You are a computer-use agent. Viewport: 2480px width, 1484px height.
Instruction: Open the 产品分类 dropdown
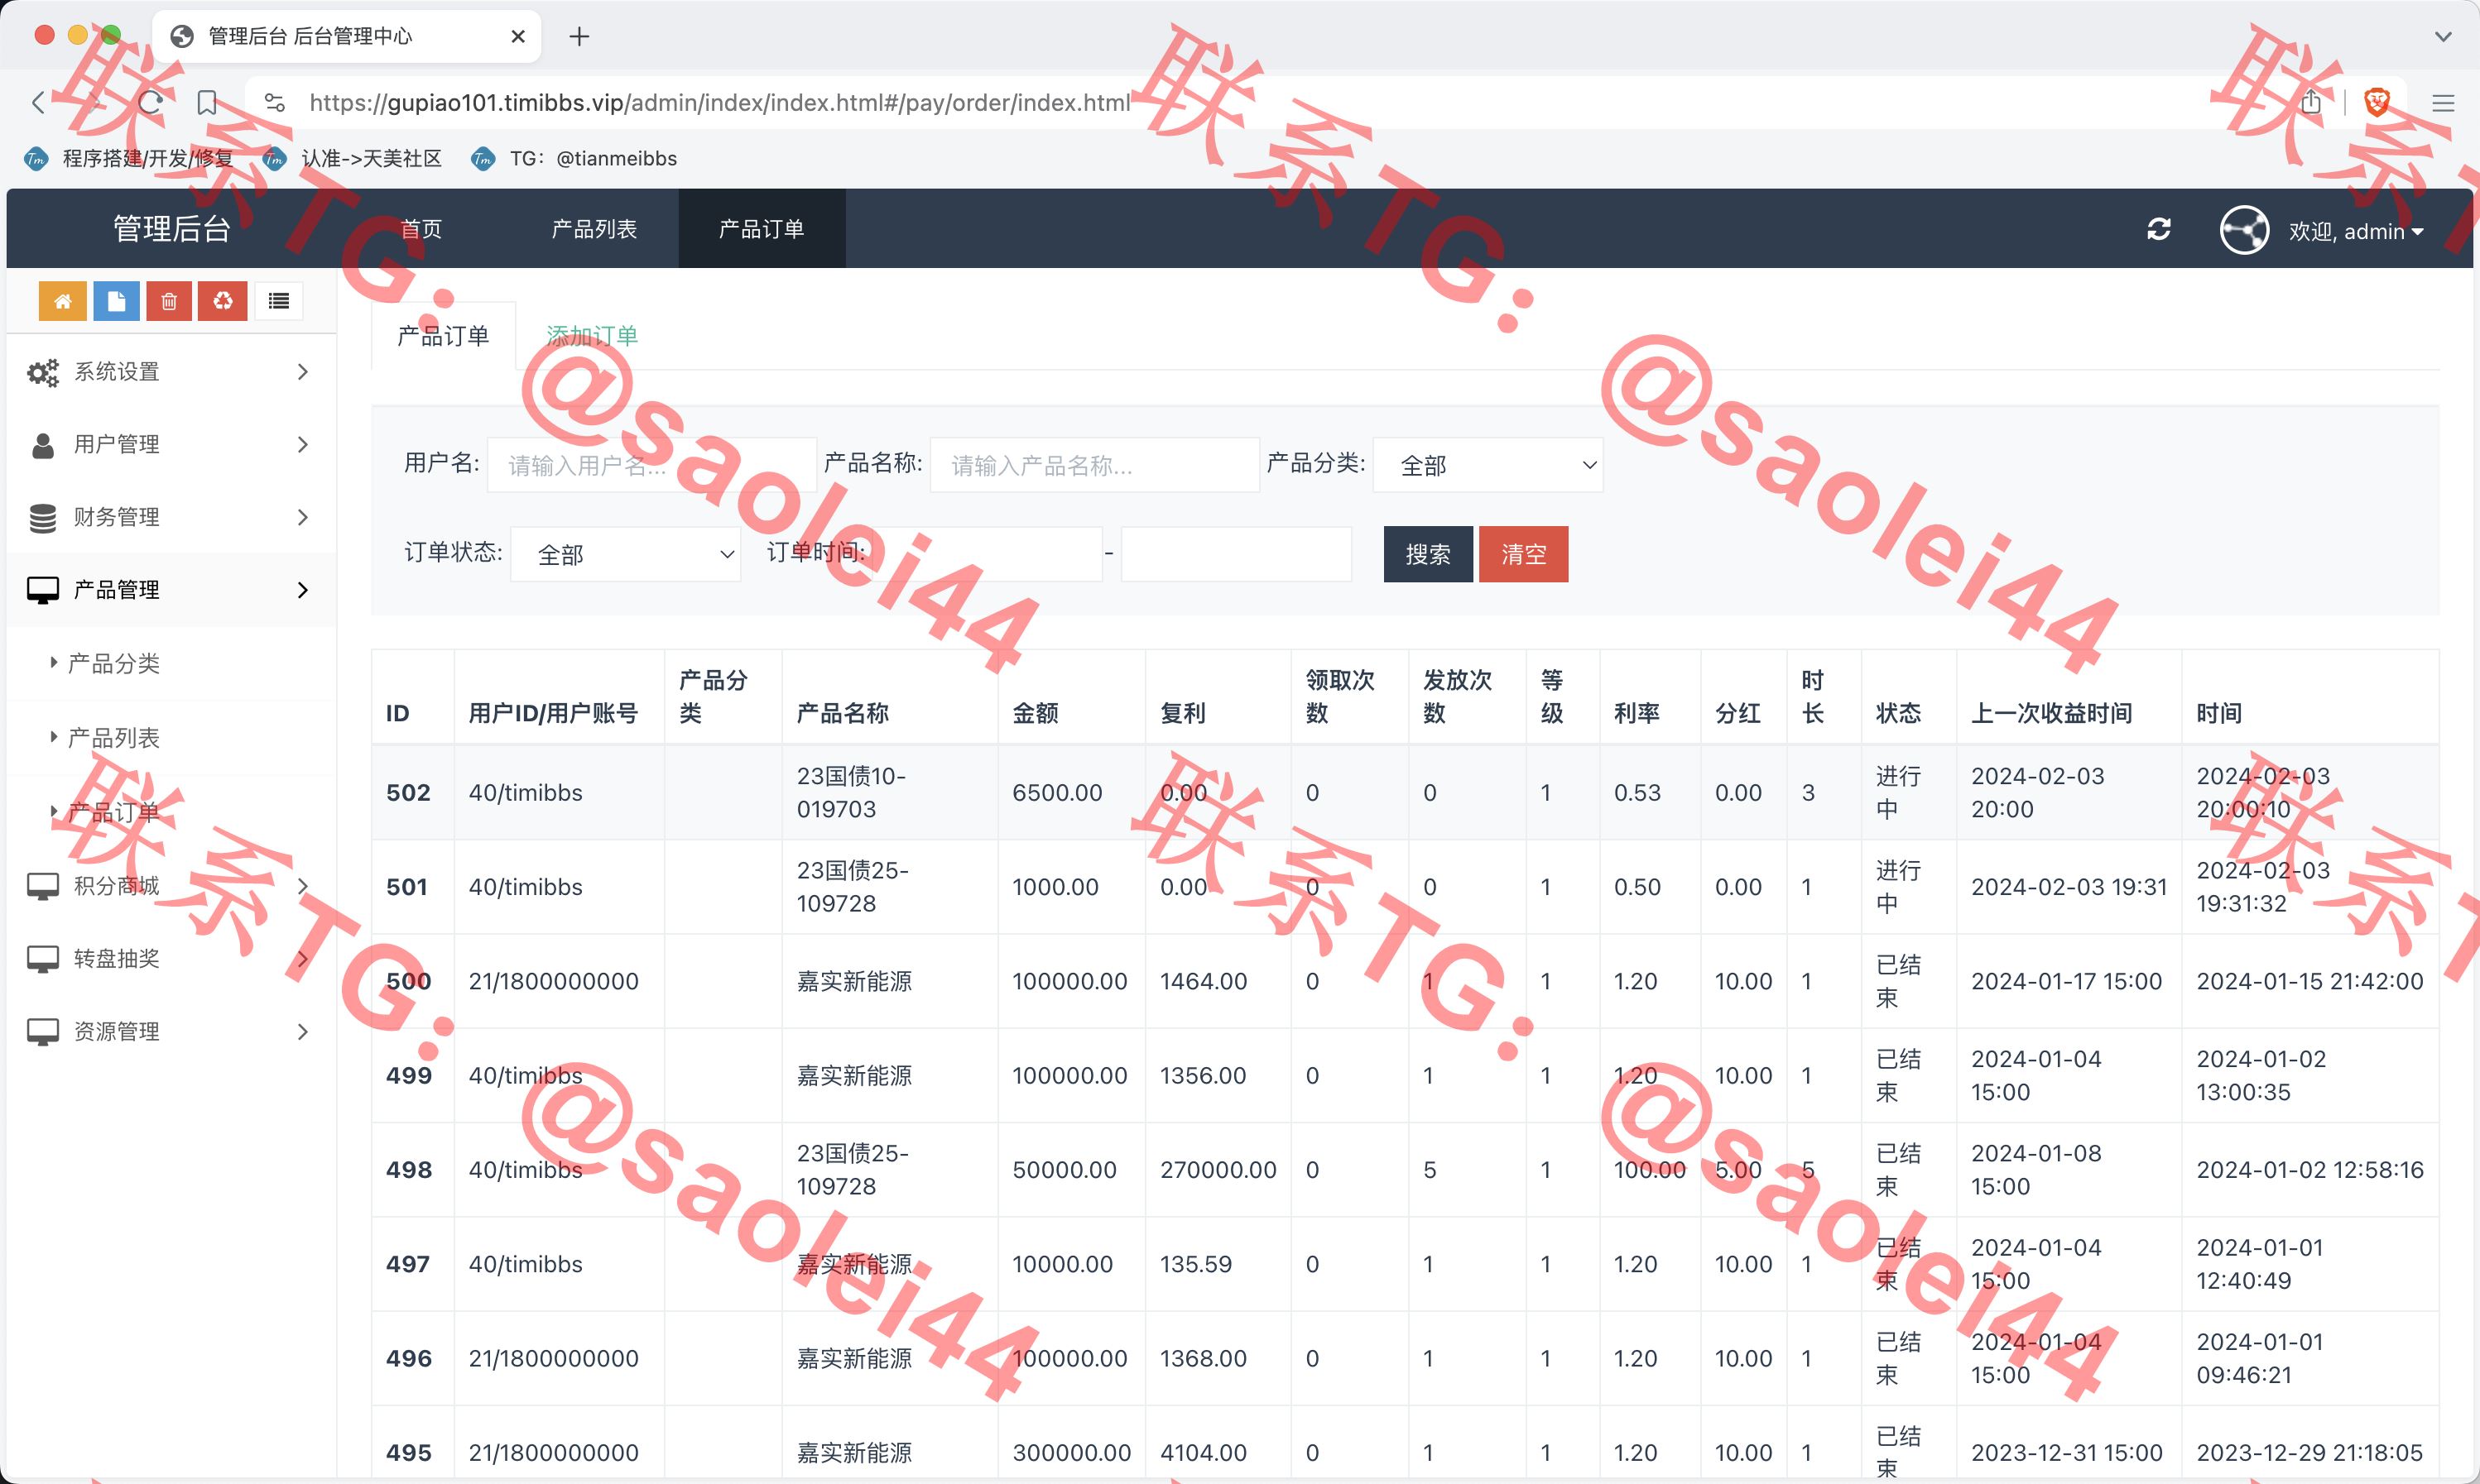(1488, 465)
